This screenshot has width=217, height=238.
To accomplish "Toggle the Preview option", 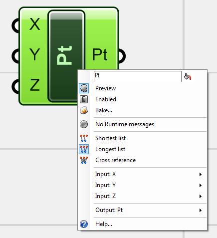I will click(106, 88).
